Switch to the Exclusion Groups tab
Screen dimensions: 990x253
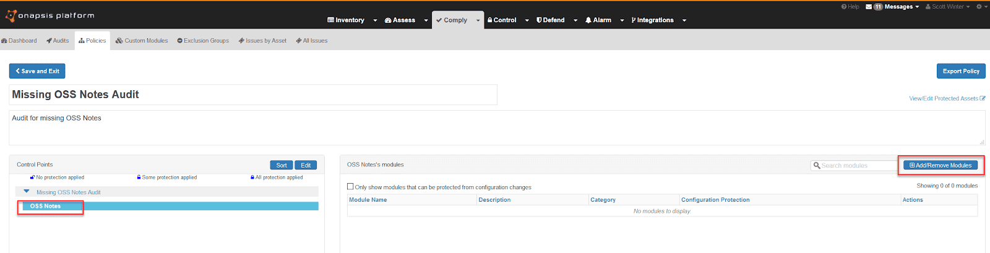tap(203, 41)
